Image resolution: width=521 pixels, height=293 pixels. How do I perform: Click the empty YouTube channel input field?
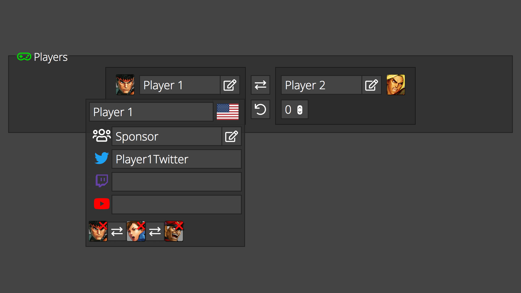(x=177, y=205)
